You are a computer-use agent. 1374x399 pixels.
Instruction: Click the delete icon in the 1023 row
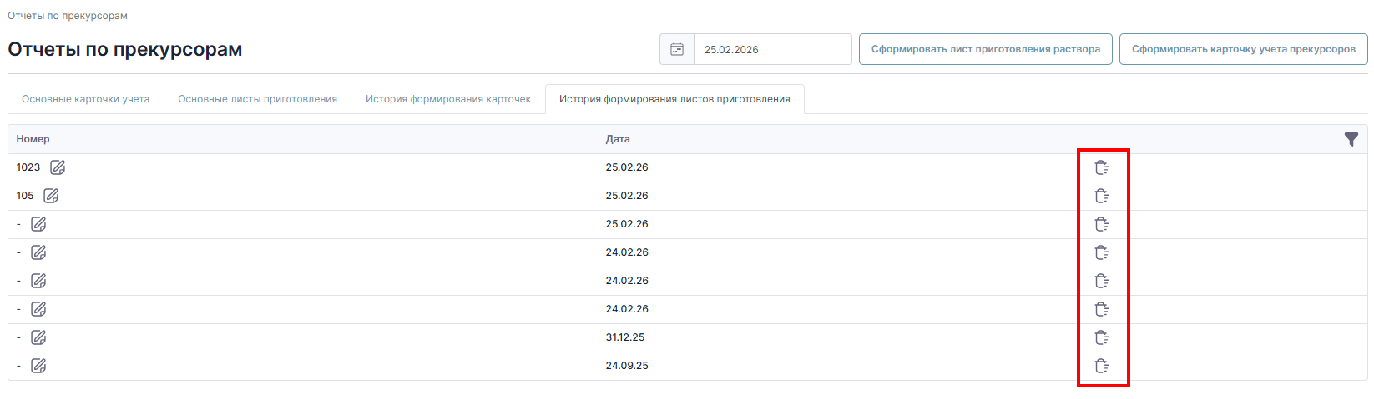[1102, 167]
